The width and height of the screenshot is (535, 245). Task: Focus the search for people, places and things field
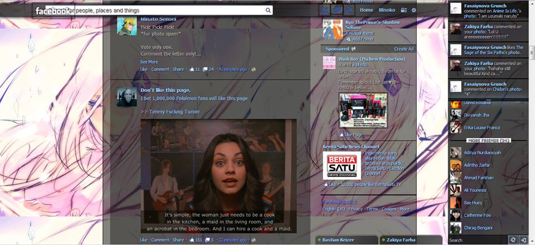pos(159,10)
